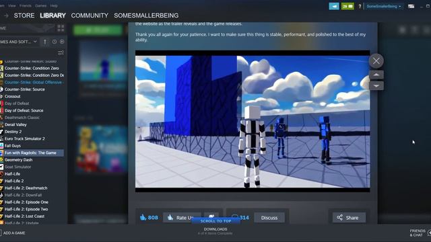This screenshot has height=242, width=431.
Task: Click the blurred green Play button behind overlay
Action: tap(98, 30)
